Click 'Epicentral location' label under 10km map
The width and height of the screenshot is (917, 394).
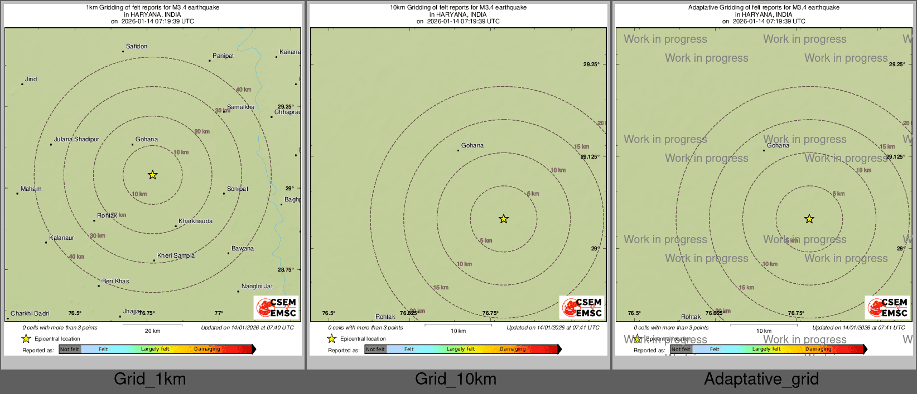[363, 338]
